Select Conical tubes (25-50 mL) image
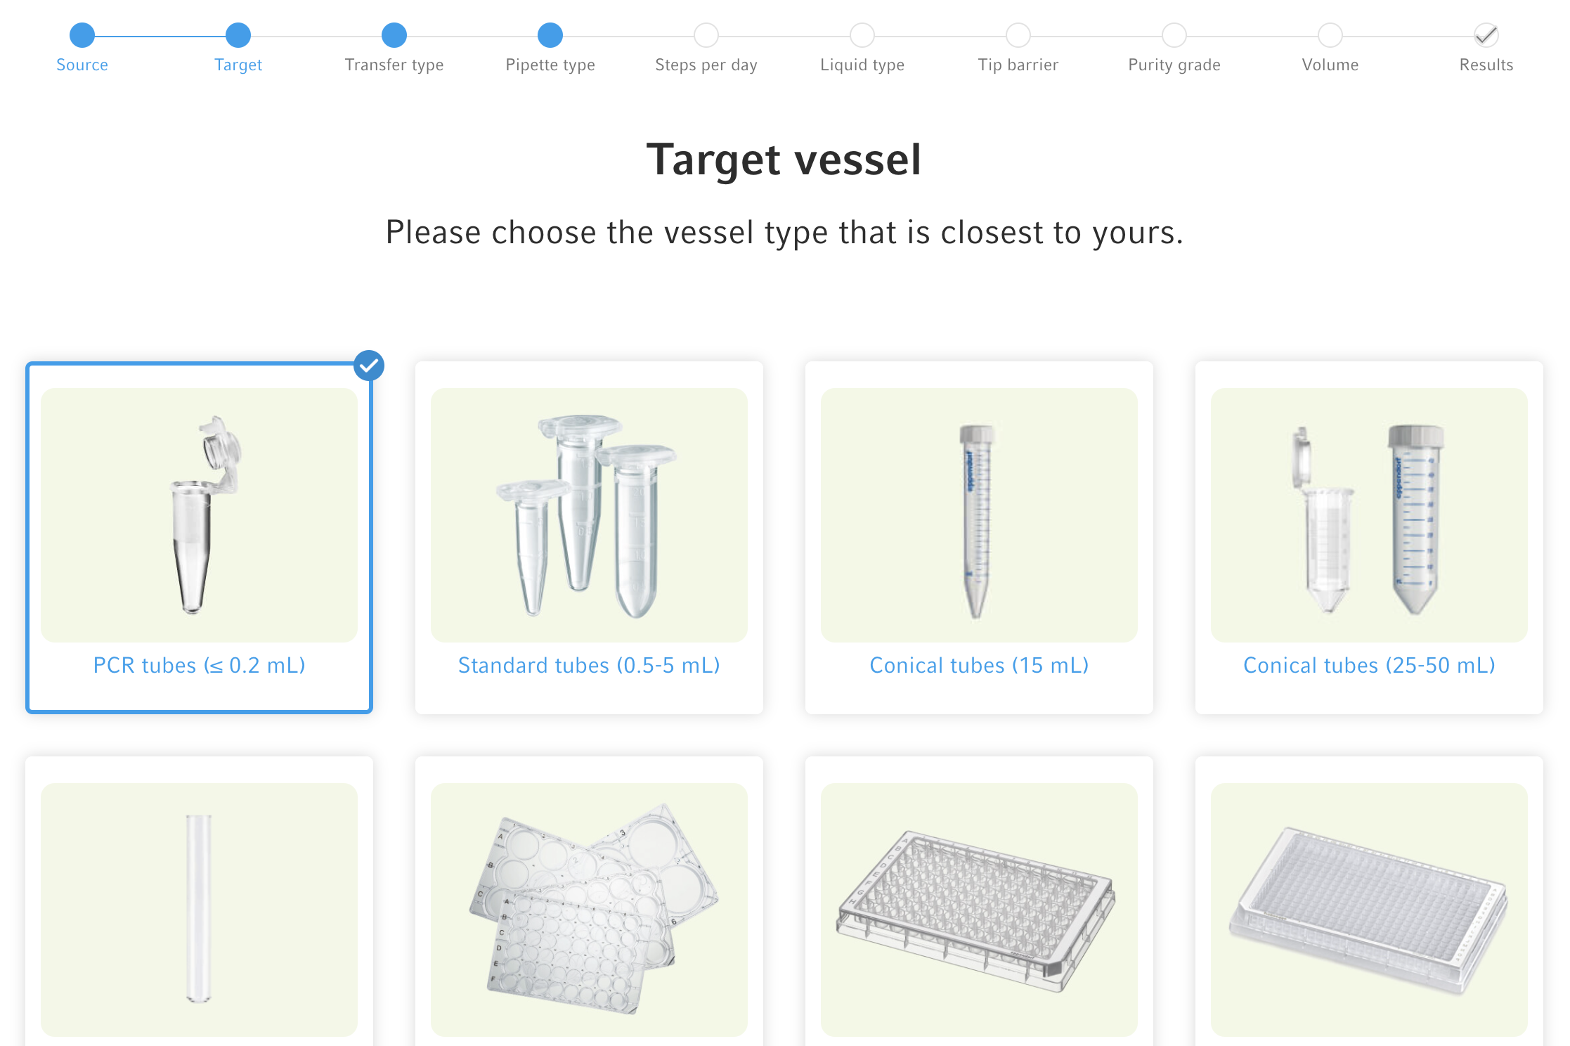This screenshot has width=1570, height=1046. click(x=1369, y=515)
